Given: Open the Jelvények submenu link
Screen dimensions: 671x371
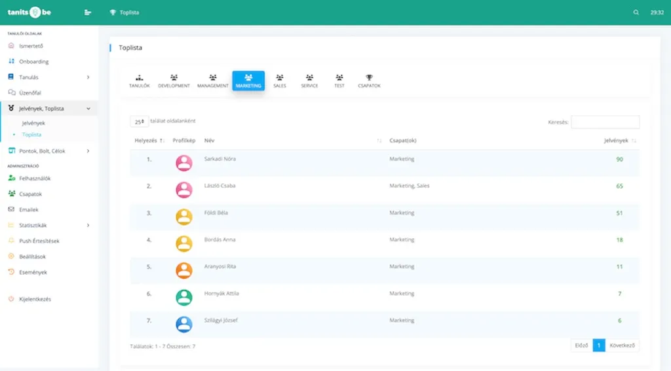Looking at the screenshot, I should click(x=33, y=123).
